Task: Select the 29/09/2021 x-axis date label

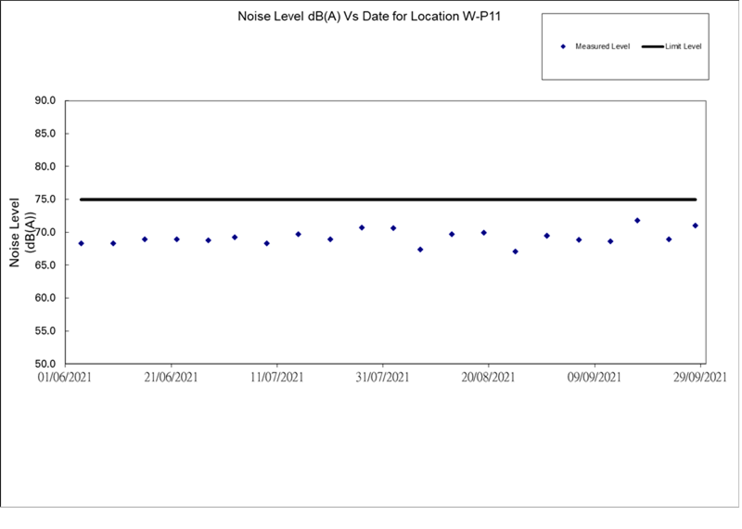Action: pyautogui.click(x=699, y=378)
